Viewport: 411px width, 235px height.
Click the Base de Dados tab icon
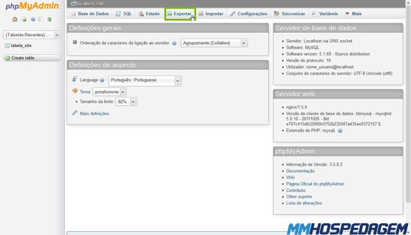click(73, 14)
